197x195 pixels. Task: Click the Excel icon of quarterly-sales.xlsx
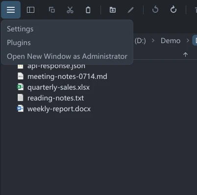(20, 87)
